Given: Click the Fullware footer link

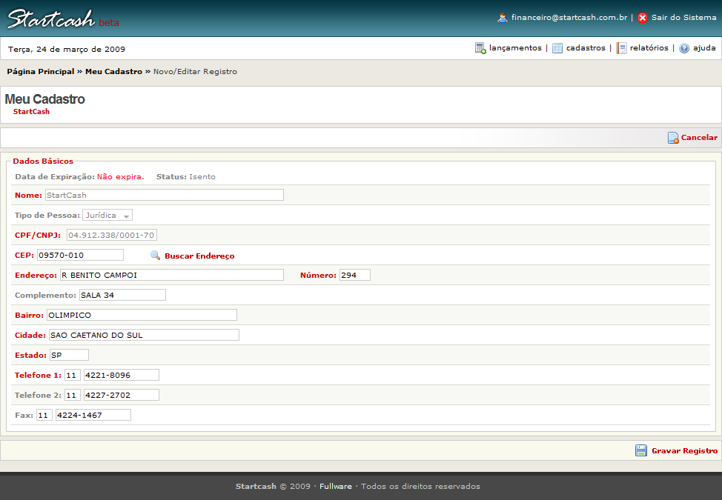Looking at the screenshot, I should pyautogui.click(x=336, y=487).
